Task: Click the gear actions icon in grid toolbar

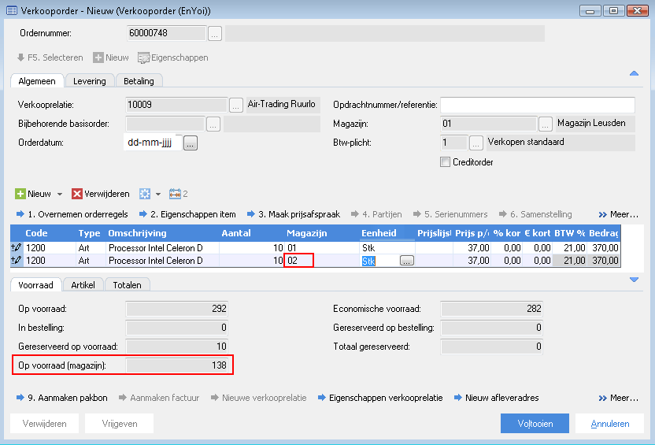Action: pyautogui.click(x=145, y=194)
